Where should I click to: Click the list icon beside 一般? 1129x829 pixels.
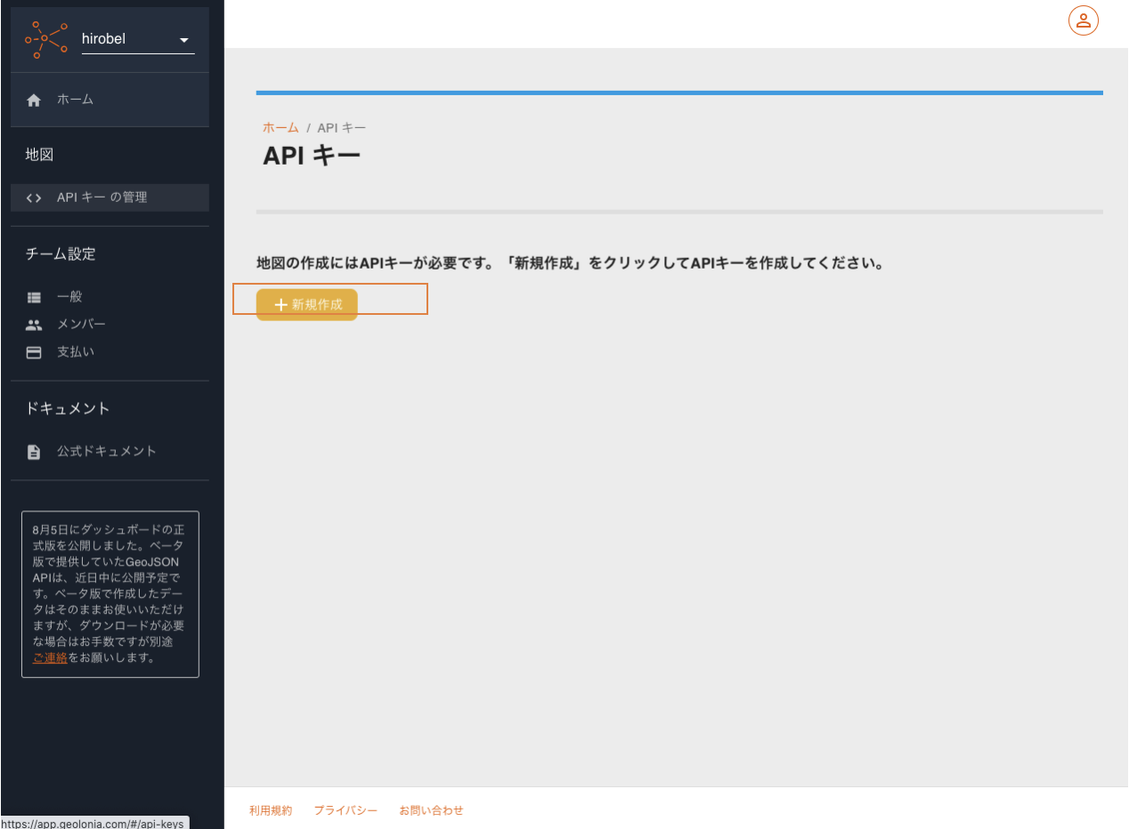(x=34, y=296)
